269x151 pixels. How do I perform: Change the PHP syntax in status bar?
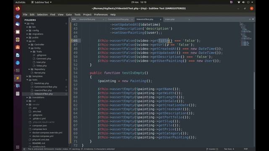(245, 149)
